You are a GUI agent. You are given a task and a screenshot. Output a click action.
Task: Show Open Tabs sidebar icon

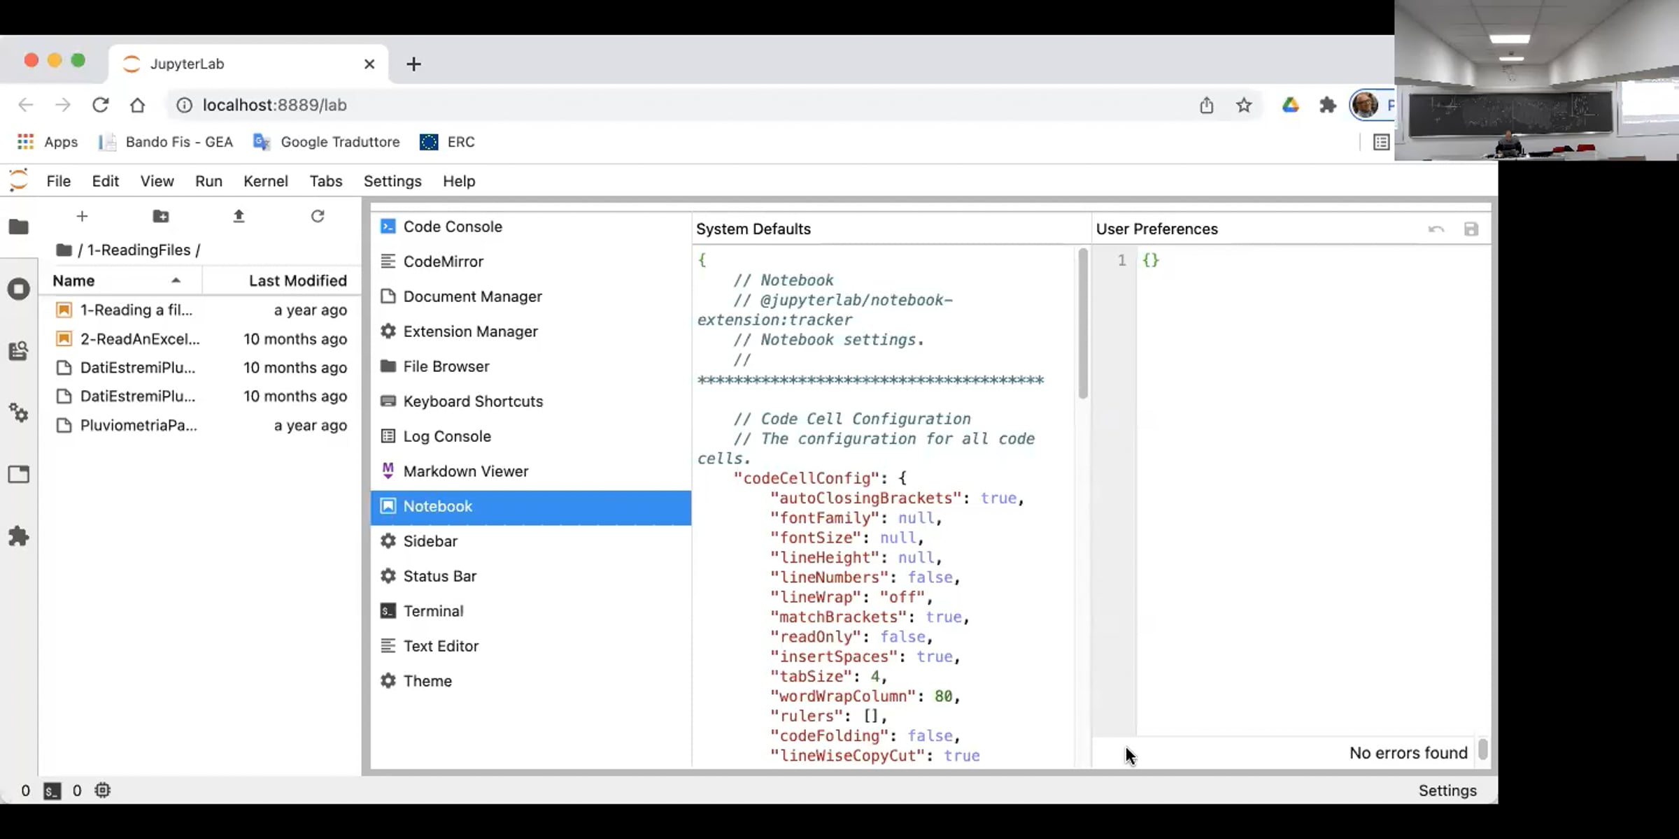click(x=19, y=475)
